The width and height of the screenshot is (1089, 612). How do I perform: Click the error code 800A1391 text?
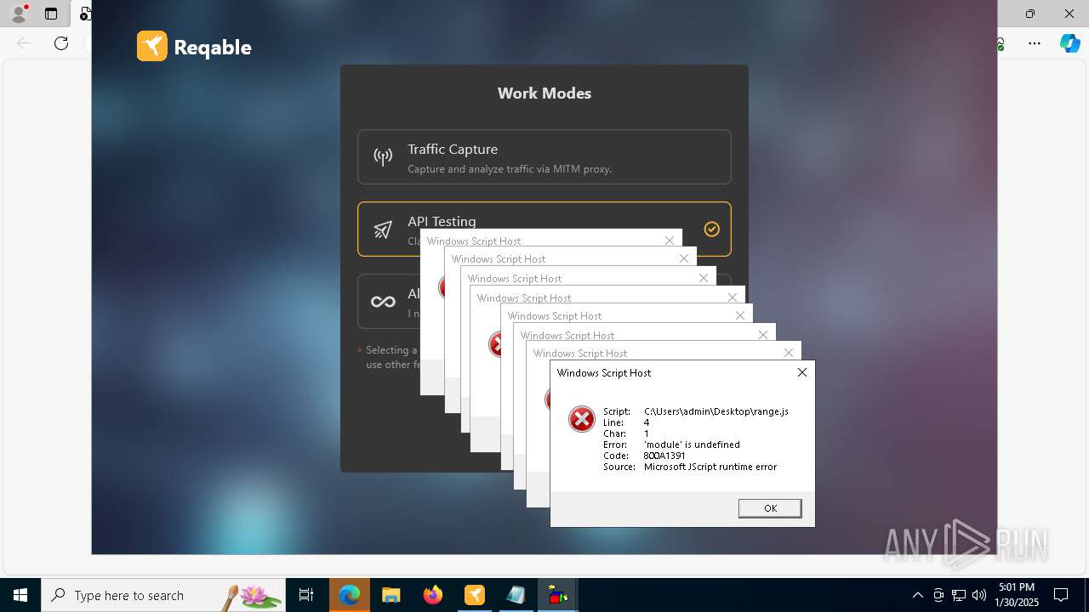[x=664, y=456]
